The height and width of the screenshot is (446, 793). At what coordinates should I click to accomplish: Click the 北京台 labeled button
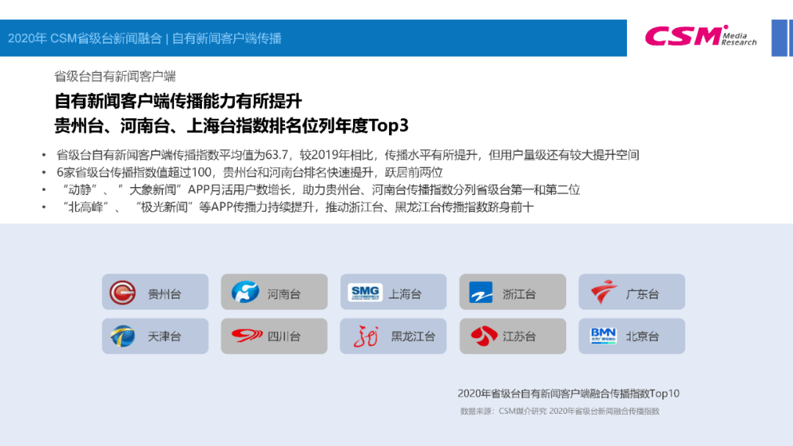(x=631, y=336)
